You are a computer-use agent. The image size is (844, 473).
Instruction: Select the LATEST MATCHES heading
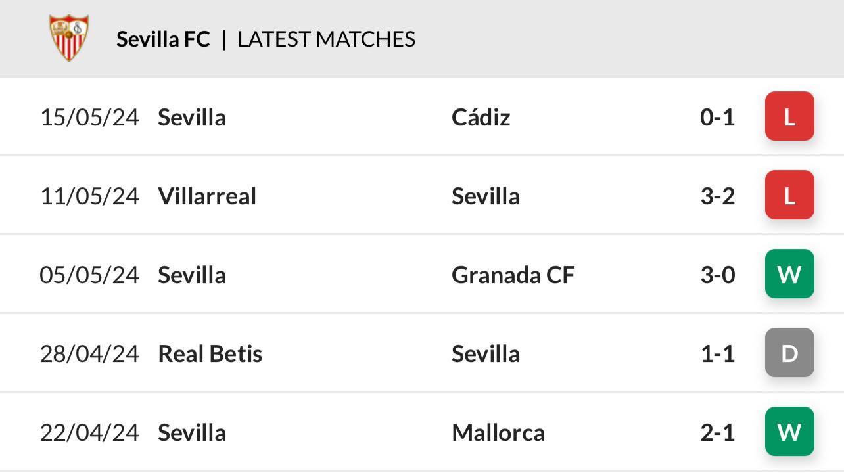click(x=326, y=39)
